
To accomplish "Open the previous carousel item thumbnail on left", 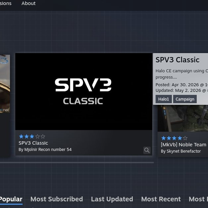I will pos(5,84).
